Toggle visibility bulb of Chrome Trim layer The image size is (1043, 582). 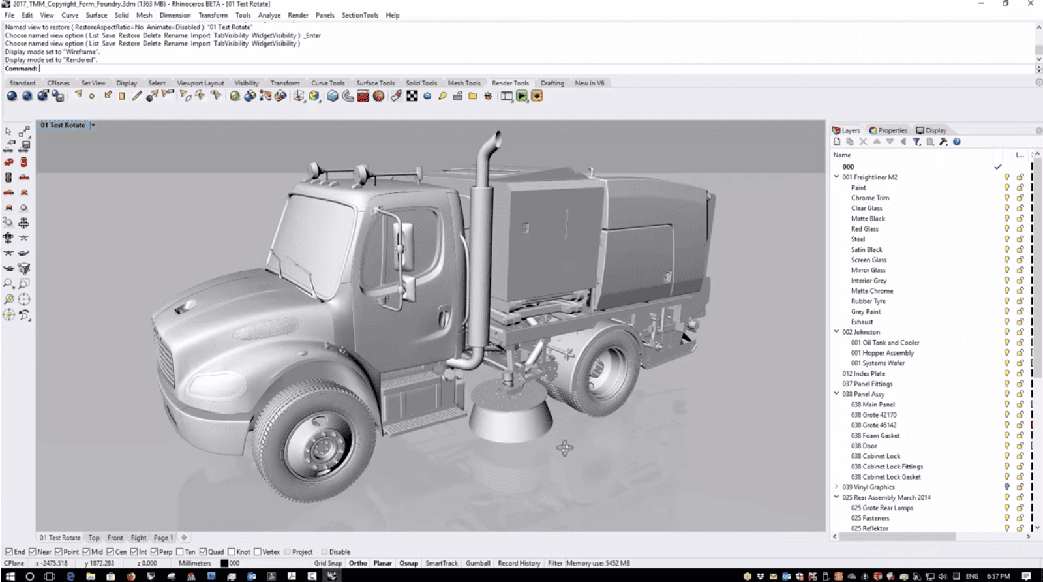pos(1006,198)
